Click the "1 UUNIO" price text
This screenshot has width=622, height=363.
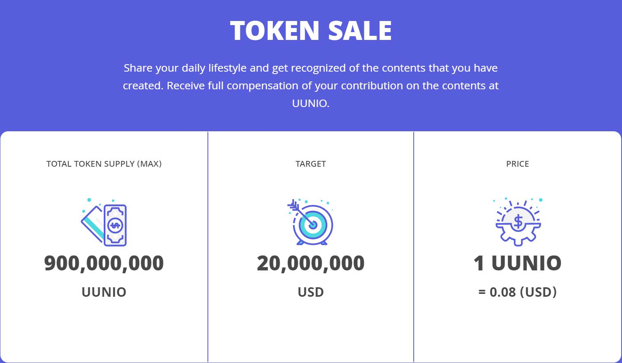517,263
